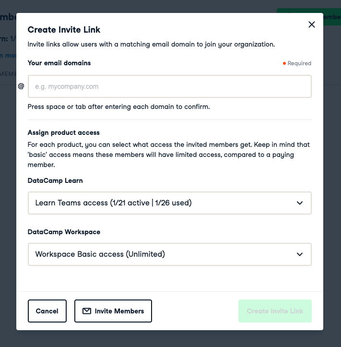Viewport: 341px width, 347px height.
Task: Click the orange Required indicator dot
Action: [x=284, y=63]
